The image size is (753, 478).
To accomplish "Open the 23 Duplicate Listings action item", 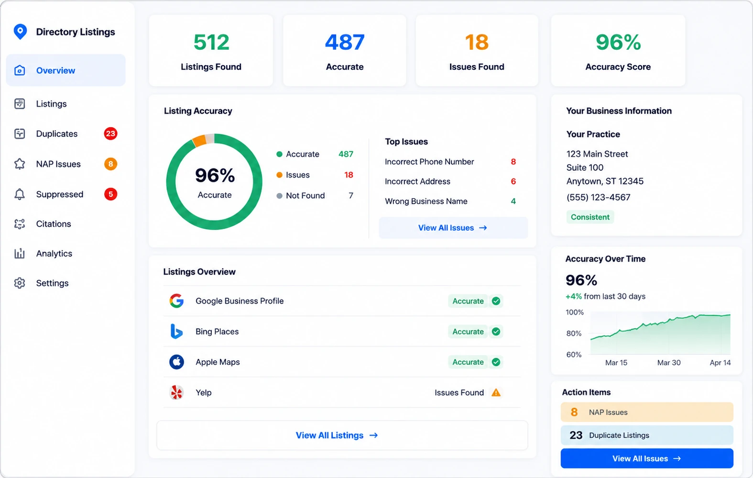I will point(647,435).
